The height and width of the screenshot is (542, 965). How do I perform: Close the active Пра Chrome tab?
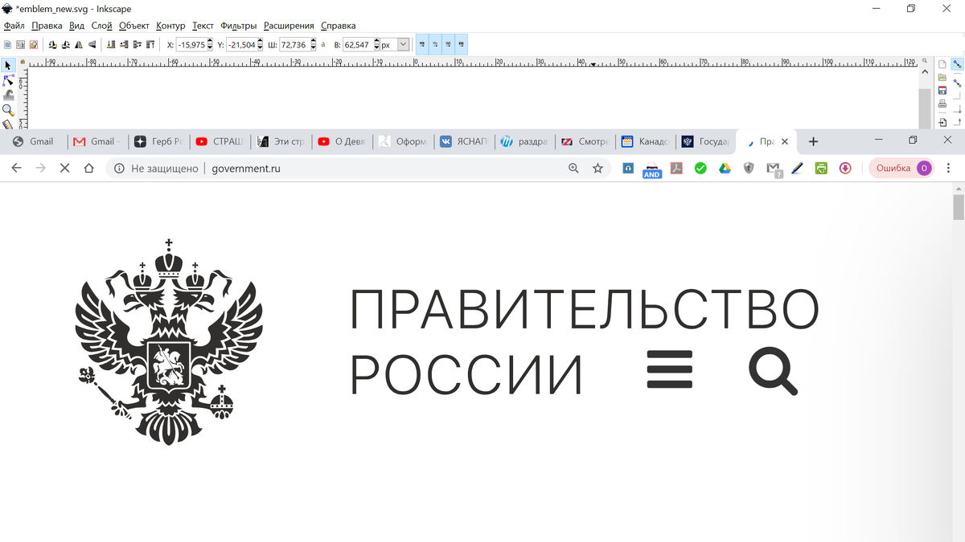[x=785, y=142]
